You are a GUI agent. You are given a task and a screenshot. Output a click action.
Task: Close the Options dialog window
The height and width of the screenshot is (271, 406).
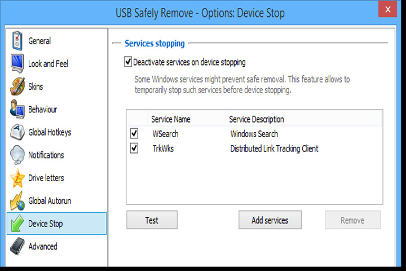point(387,10)
